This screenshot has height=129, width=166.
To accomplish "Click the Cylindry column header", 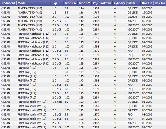I will (x=119, y=3).
